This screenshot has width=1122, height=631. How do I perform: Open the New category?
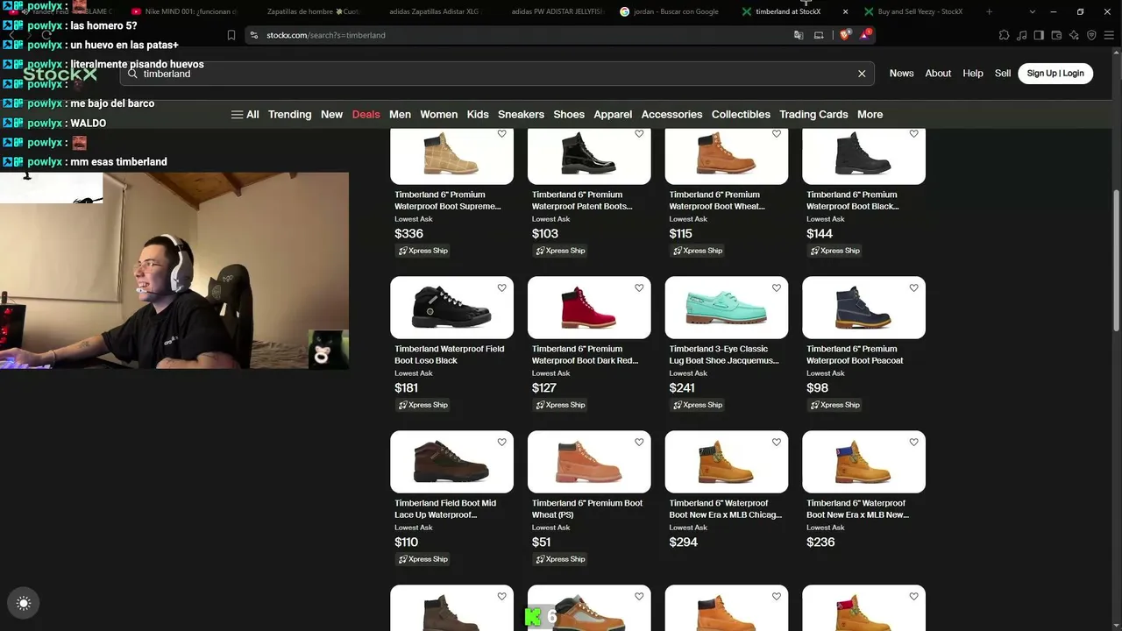[331, 115]
